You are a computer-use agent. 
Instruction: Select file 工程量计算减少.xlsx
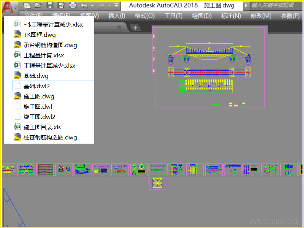[53, 65]
